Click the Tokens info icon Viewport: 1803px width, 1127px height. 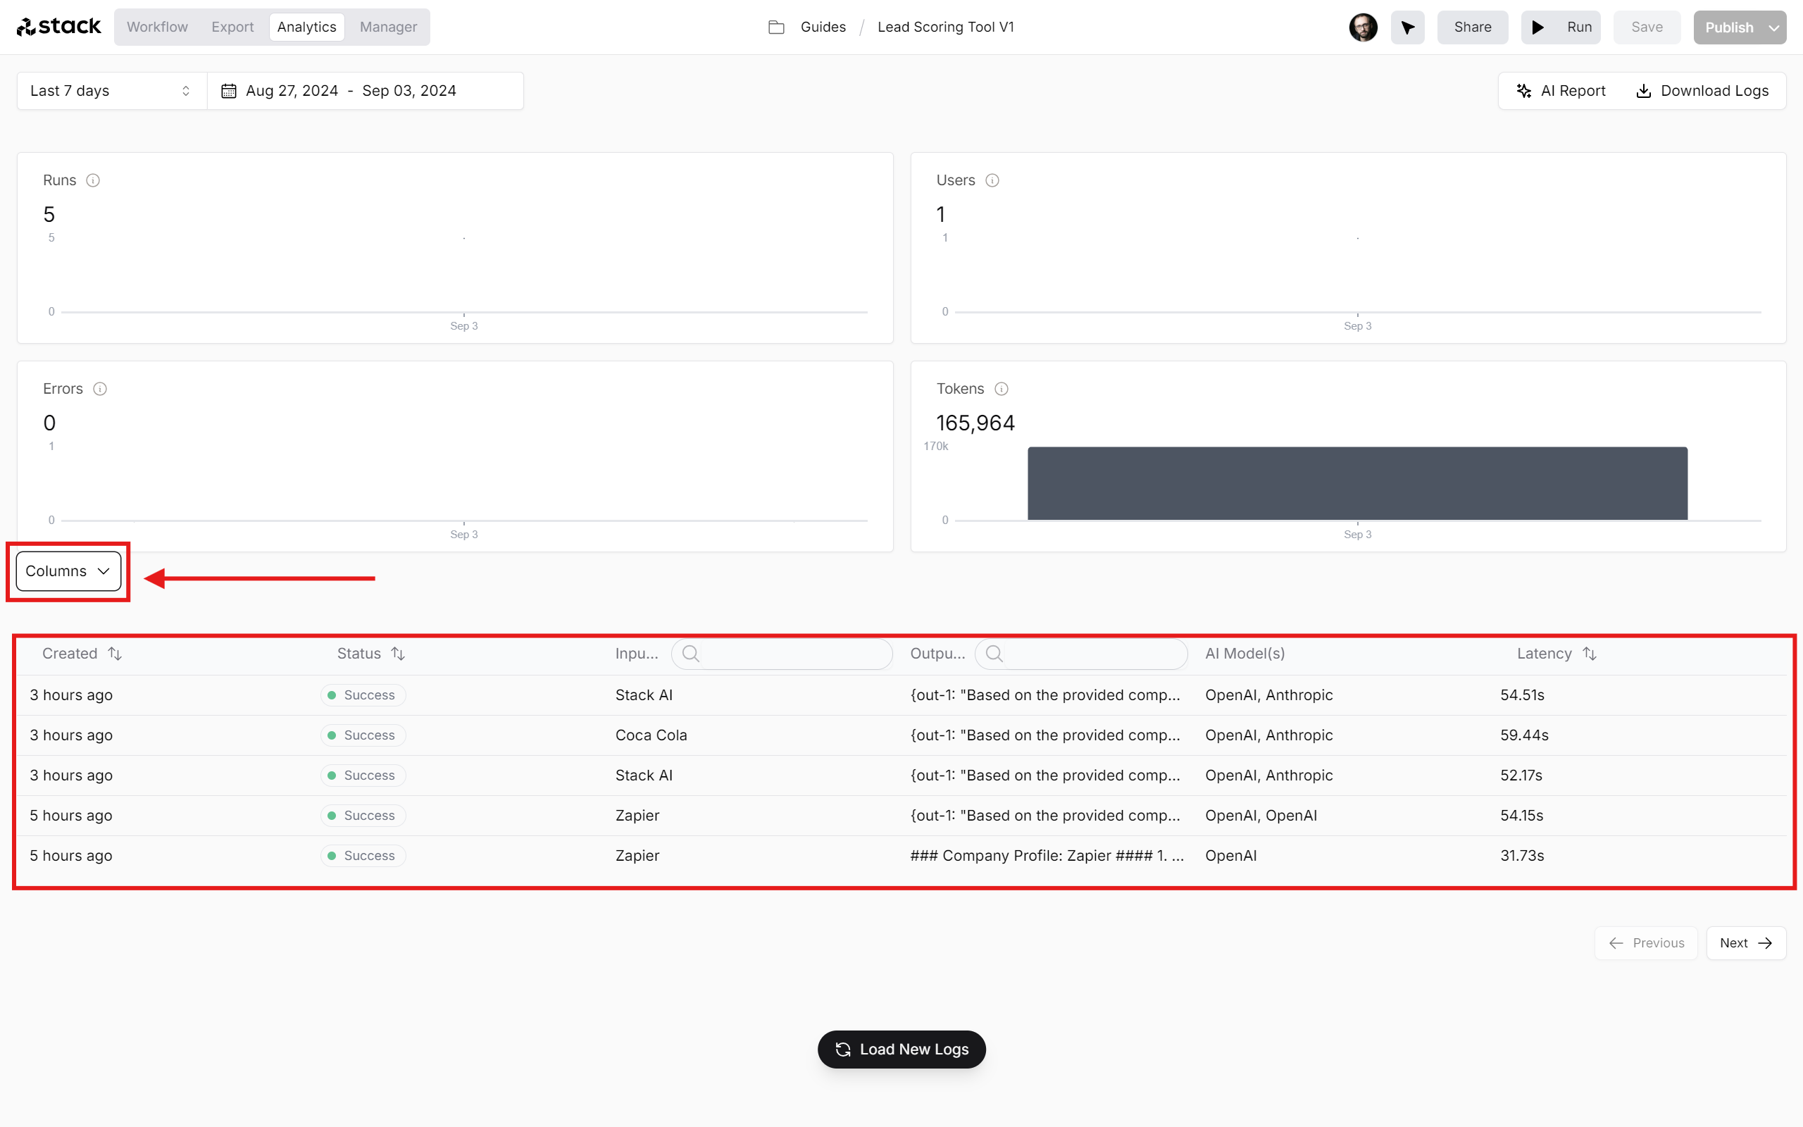1002,389
